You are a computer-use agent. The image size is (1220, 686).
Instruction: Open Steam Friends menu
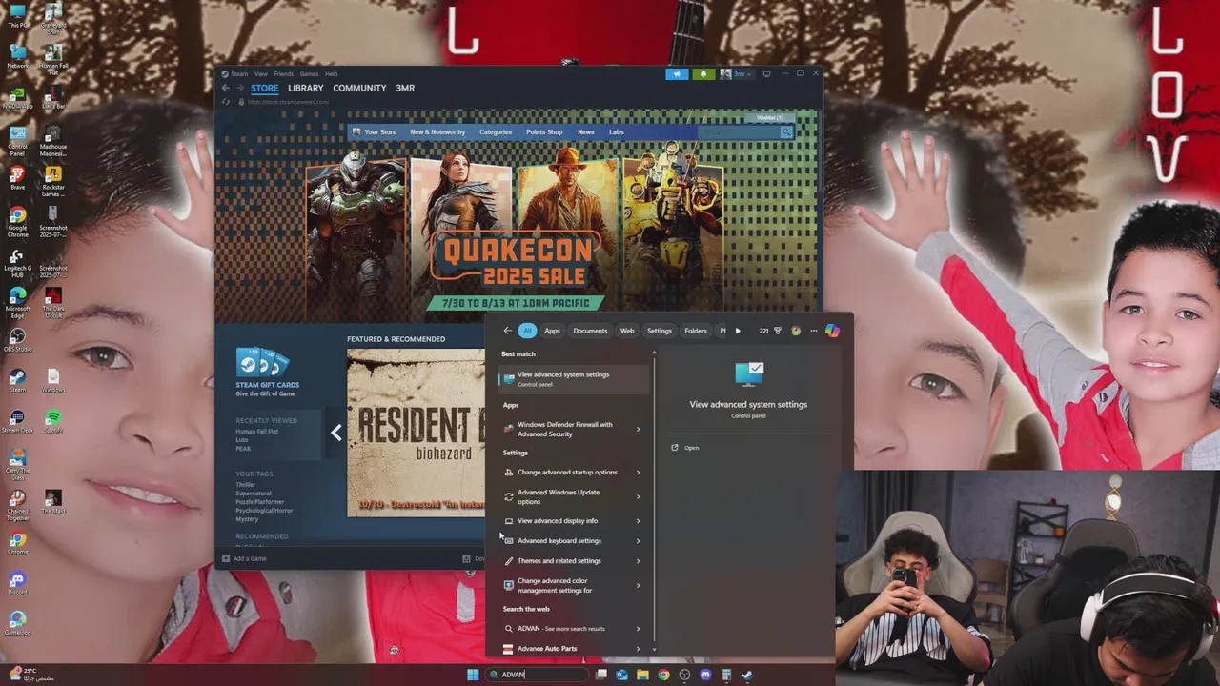284,73
